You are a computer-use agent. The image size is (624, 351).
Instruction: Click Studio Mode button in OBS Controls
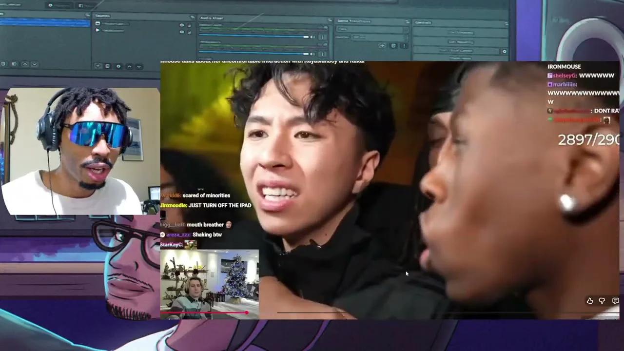461,58
